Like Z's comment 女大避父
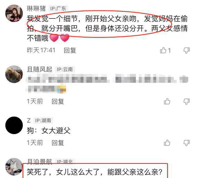This screenshot has width=197, height=178. click(x=167, y=143)
